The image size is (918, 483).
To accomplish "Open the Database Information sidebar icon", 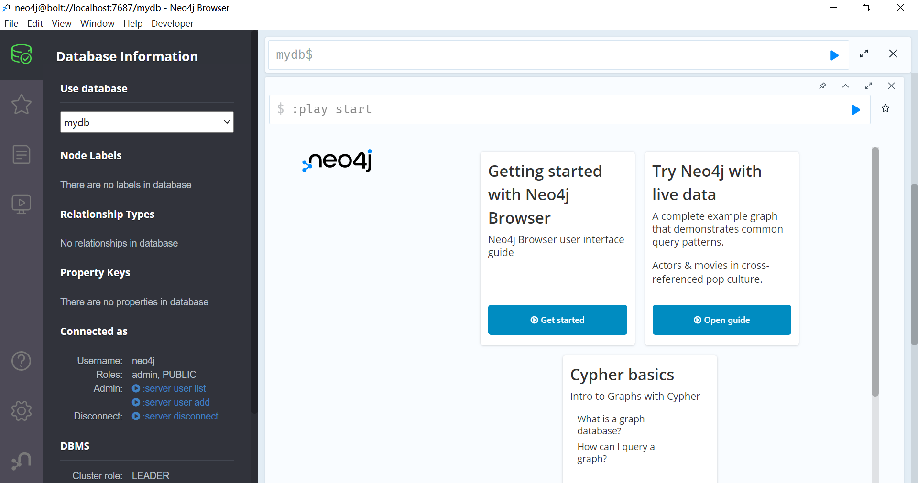I will pos(22,54).
